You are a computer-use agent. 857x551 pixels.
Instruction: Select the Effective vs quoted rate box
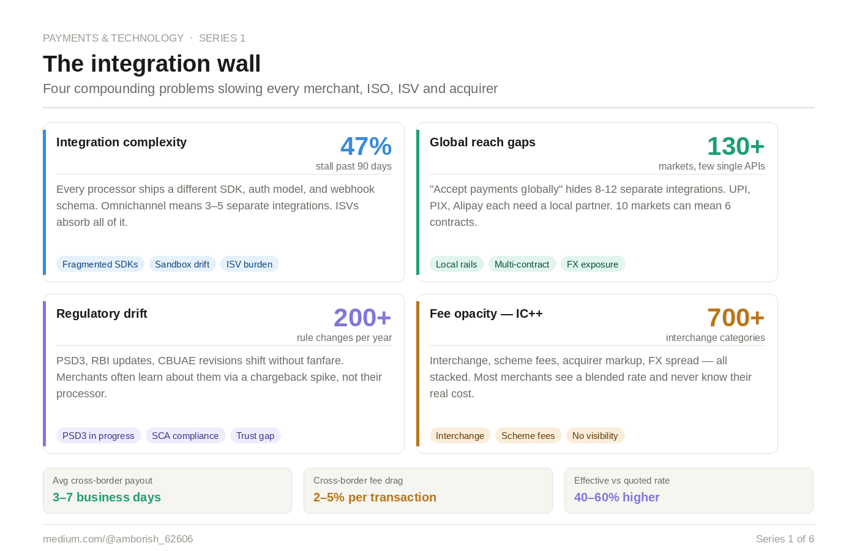point(689,490)
